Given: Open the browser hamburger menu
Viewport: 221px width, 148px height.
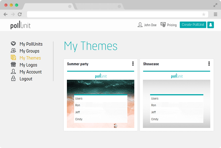Looking at the screenshot, I should click(215, 14).
